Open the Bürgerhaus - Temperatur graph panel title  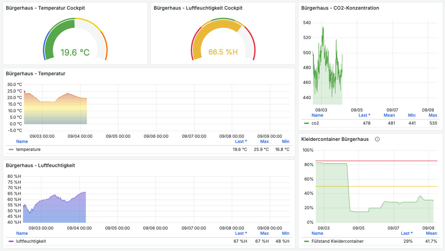tap(36, 74)
